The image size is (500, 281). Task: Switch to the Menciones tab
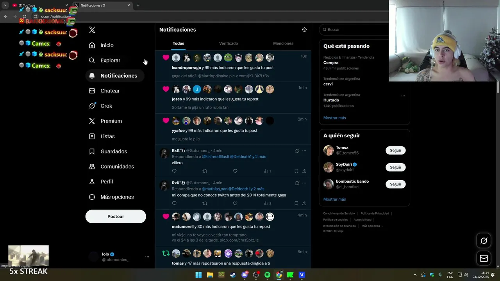pyautogui.click(x=283, y=43)
